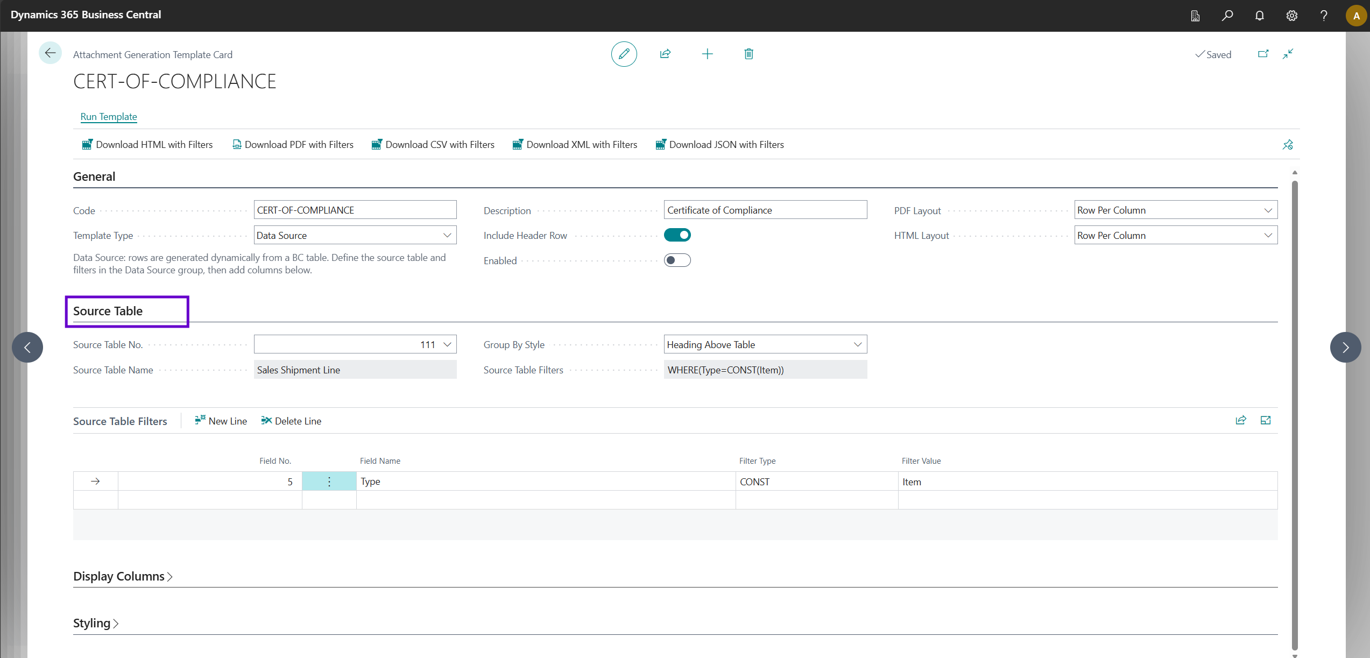
Task: Click New Line in Source Table Filters
Action: [221, 421]
